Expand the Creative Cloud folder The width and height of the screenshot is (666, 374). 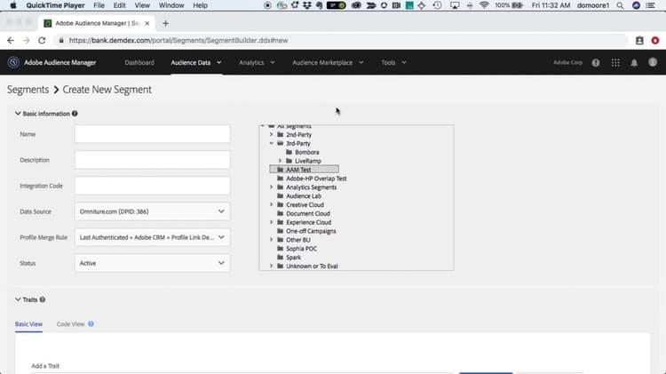coord(272,205)
